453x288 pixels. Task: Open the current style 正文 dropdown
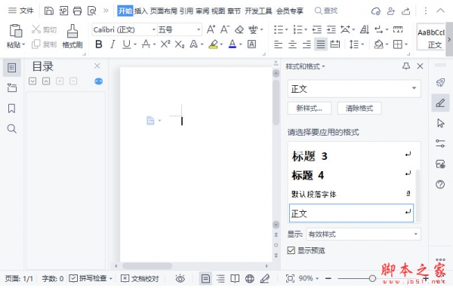414,88
